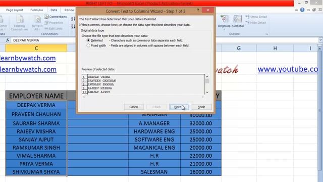Select the DEEPAK VERMA cell
Screen dimensions: 323x182
tap(36, 105)
